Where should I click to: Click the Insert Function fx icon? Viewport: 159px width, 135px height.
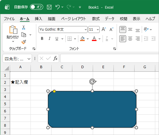pos(56,58)
